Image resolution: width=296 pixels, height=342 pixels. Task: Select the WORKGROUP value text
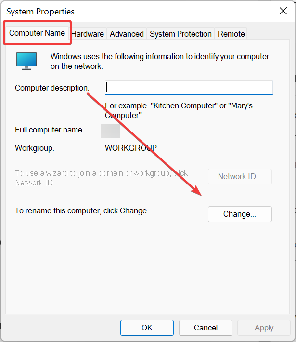pyautogui.click(x=131, y=148)
